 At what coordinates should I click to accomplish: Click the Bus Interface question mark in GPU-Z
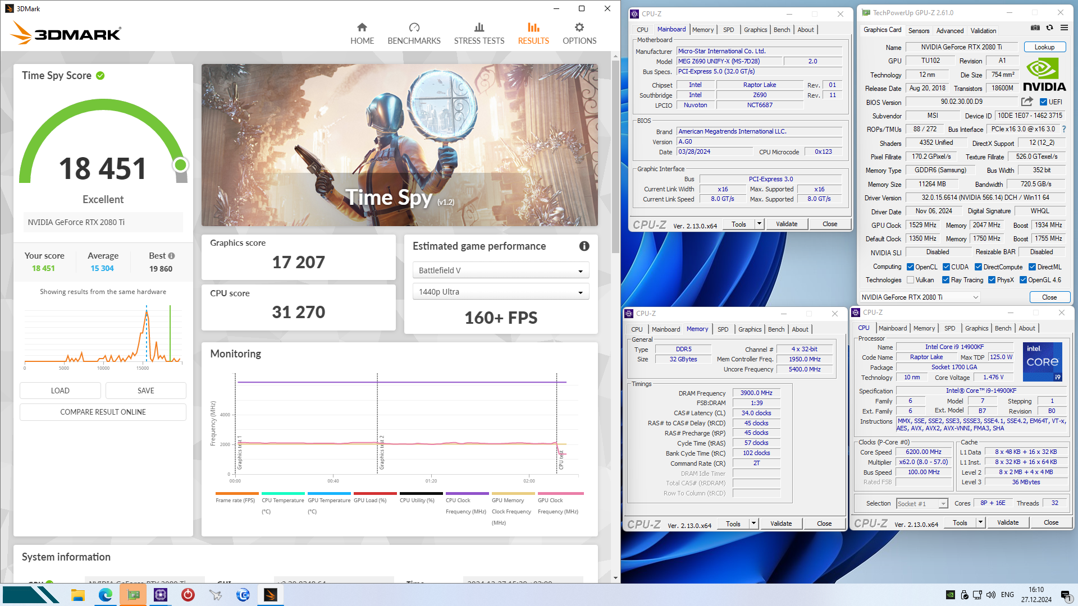(1064, 129)
